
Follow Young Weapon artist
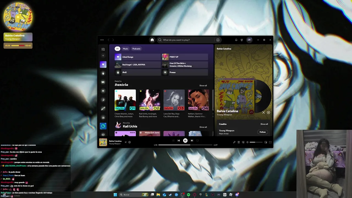263,132
